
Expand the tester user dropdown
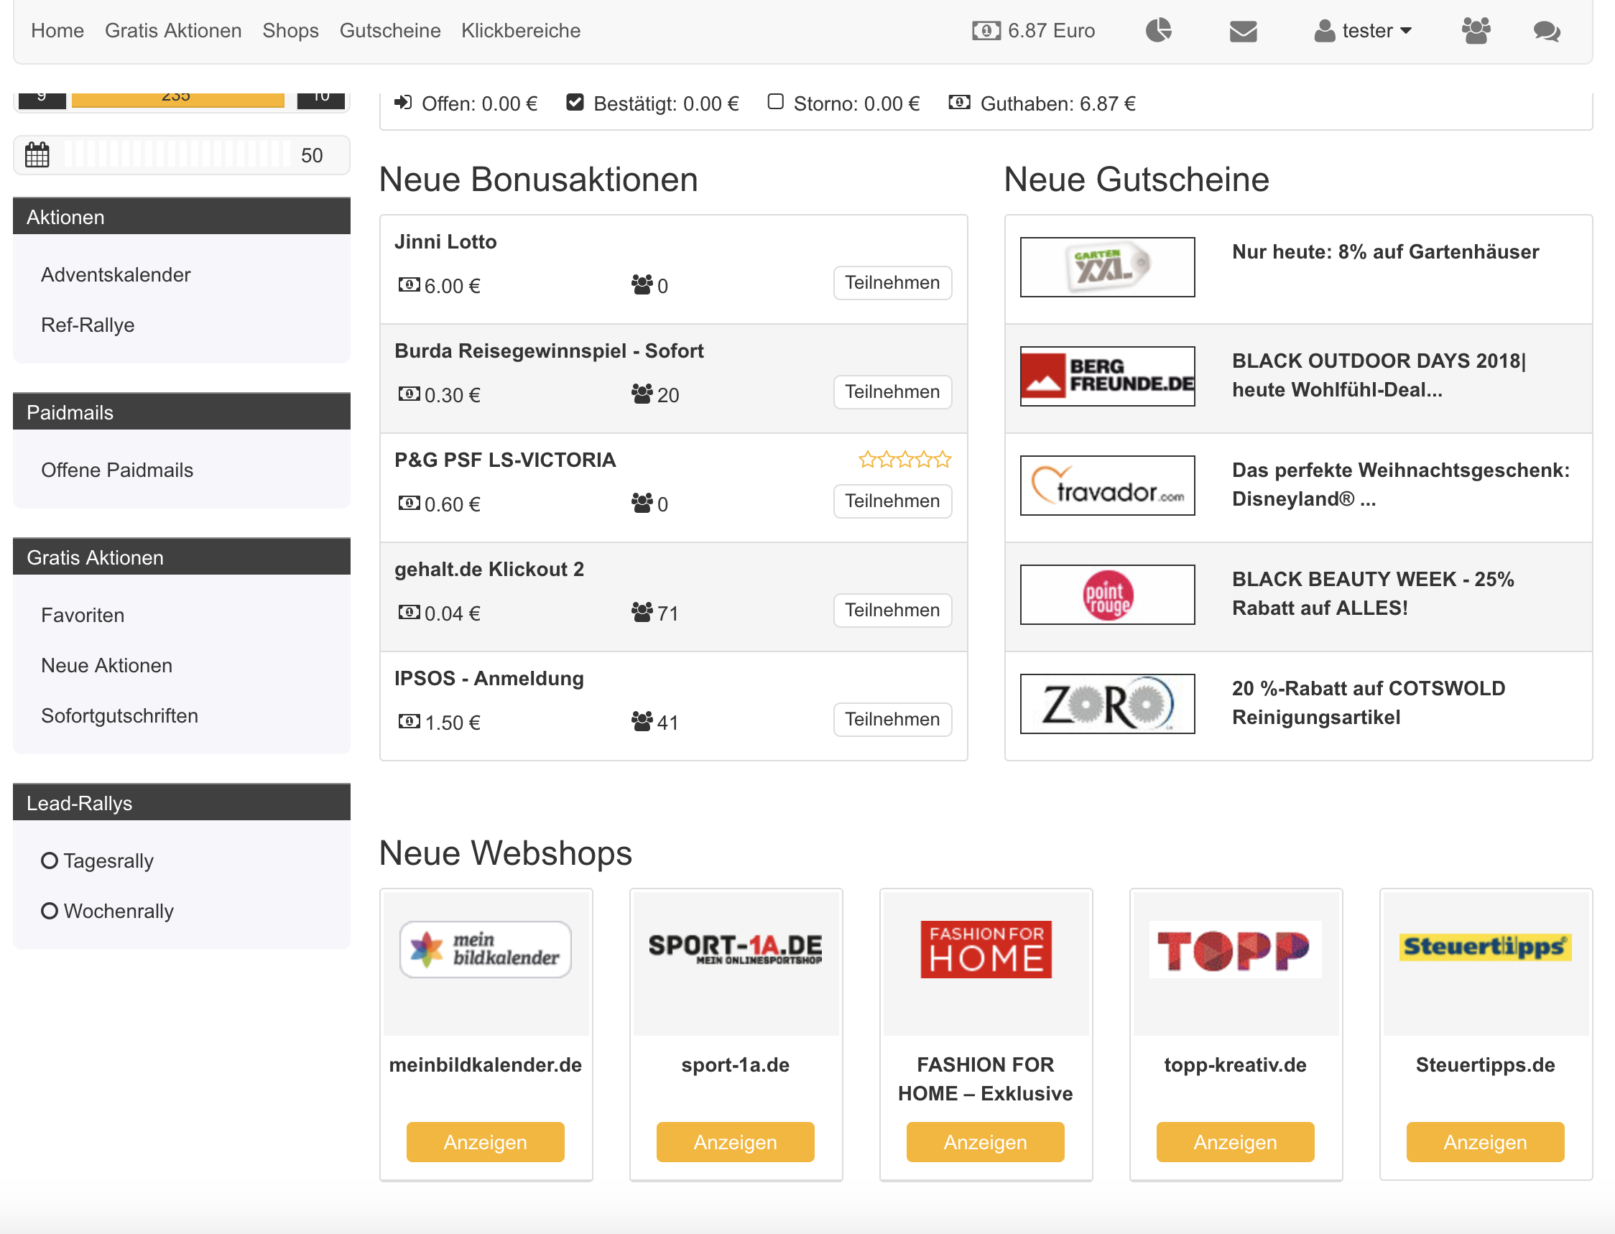coord(1363,31)
